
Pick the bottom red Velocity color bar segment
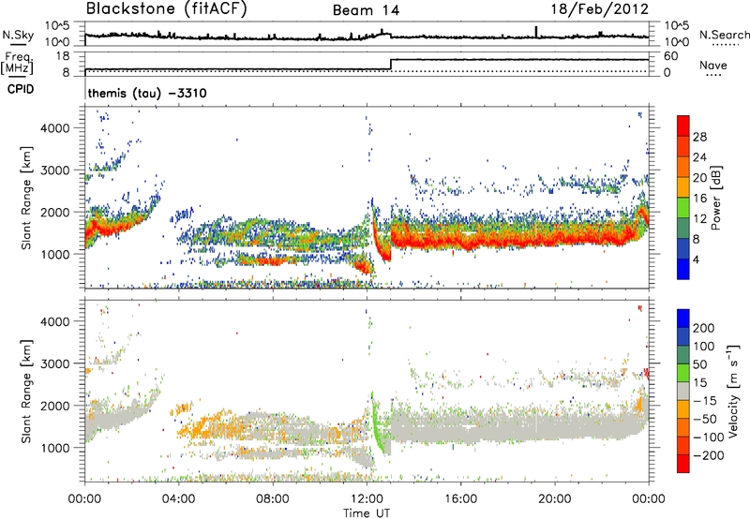(683, 464)
